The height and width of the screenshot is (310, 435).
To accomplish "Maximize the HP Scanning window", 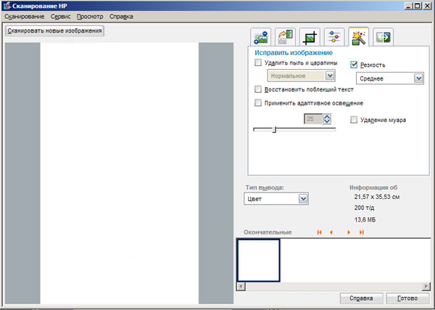I will tap(417, 6).
